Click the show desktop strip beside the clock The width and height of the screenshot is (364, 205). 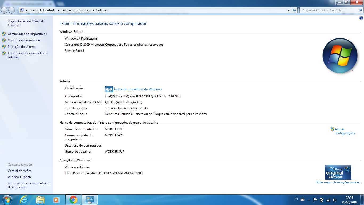[x=362, y=200]
